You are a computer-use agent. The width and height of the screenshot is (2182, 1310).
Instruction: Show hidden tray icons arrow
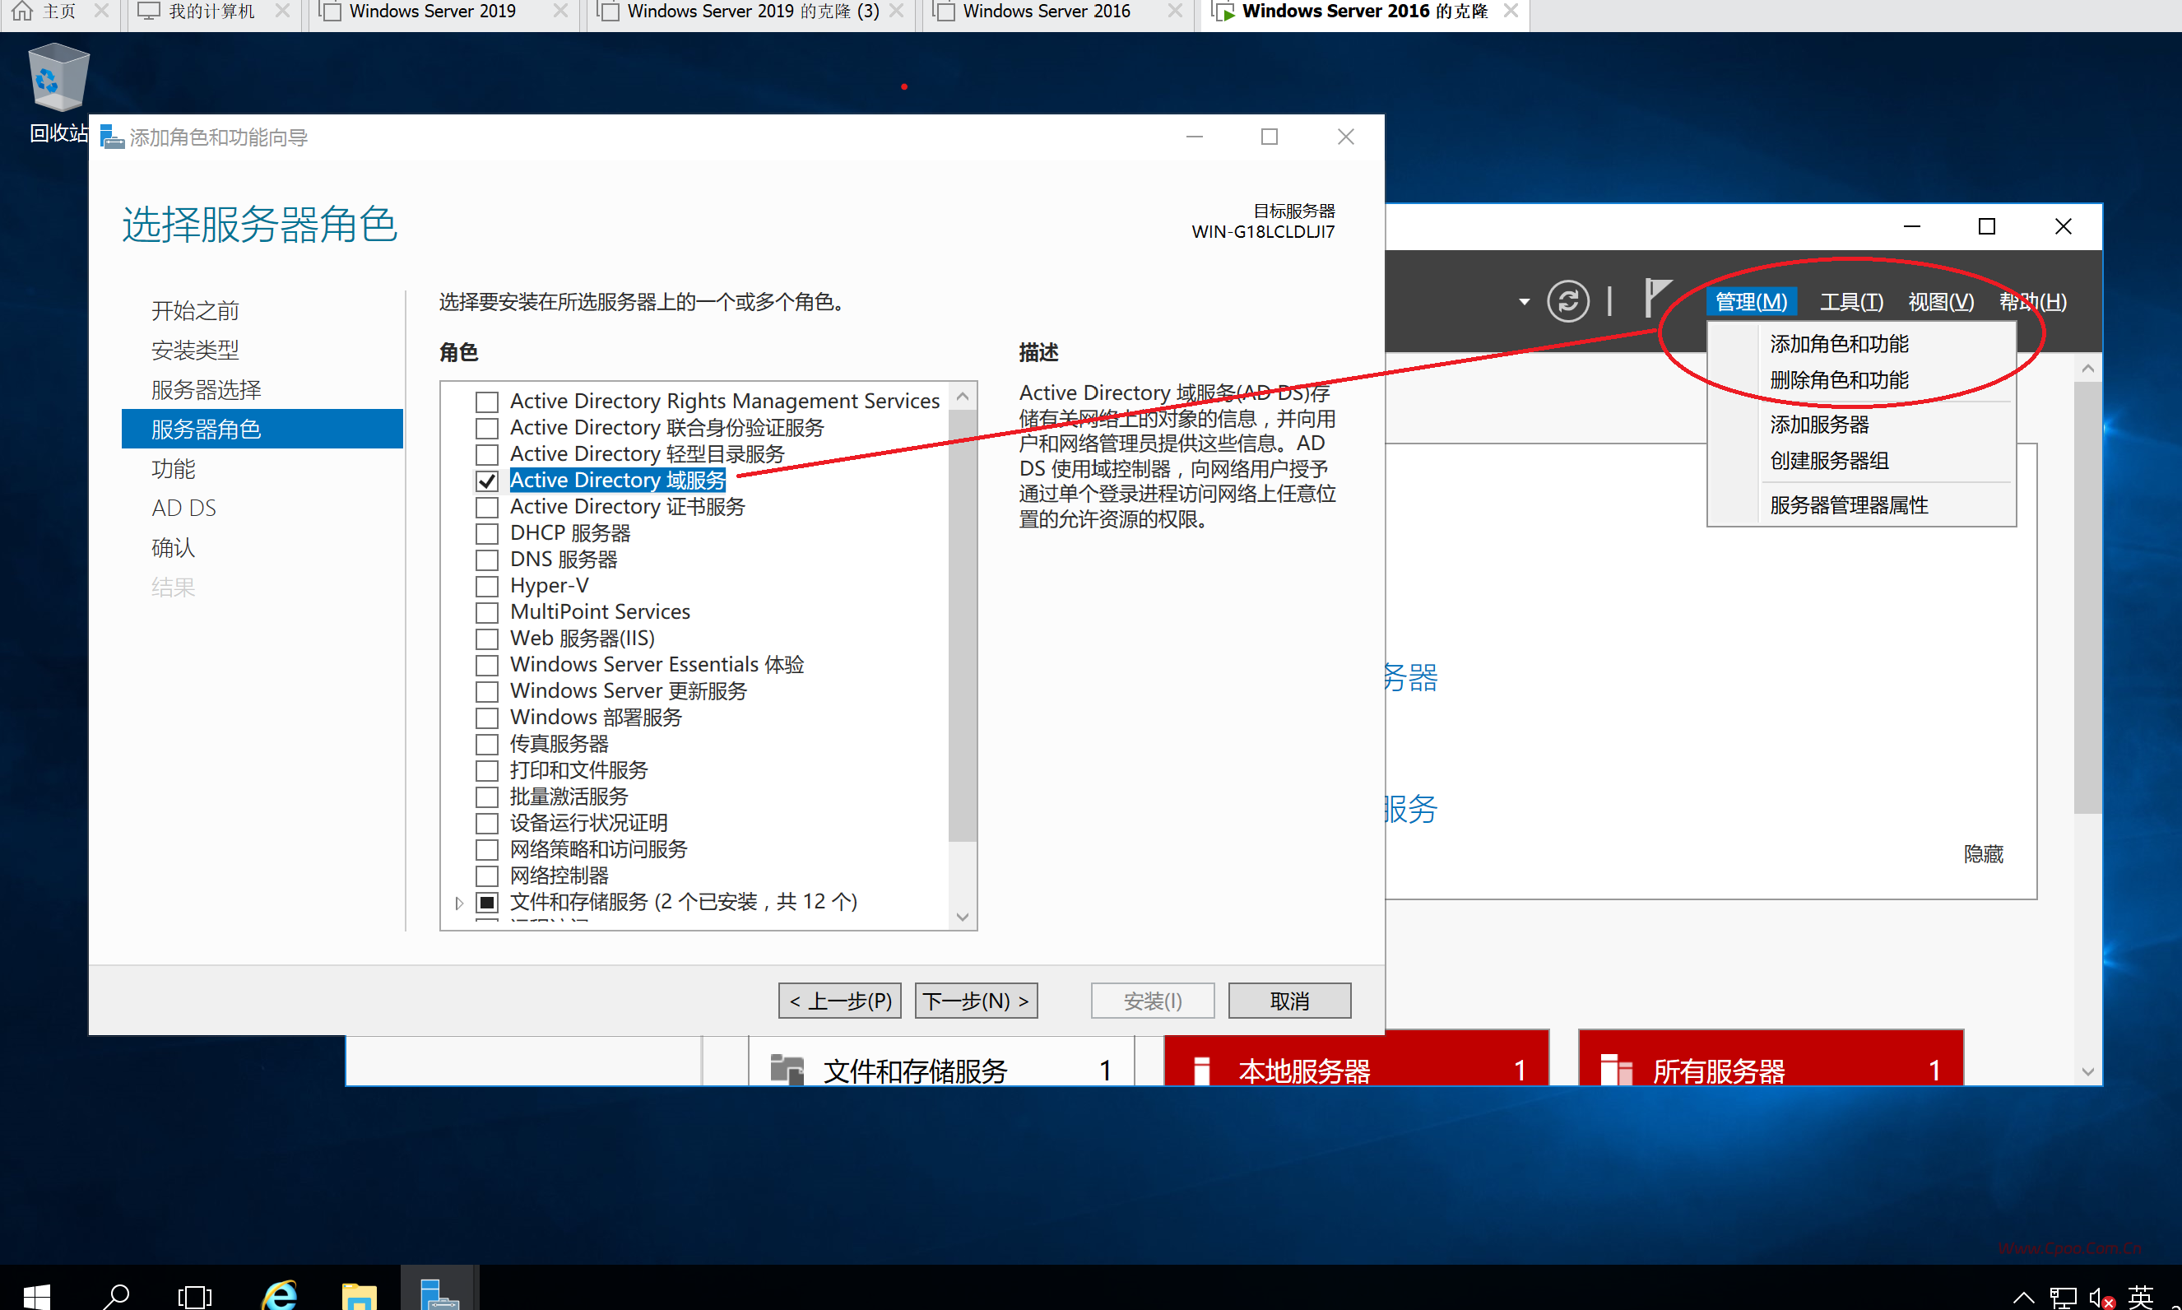(2024, 1297)
